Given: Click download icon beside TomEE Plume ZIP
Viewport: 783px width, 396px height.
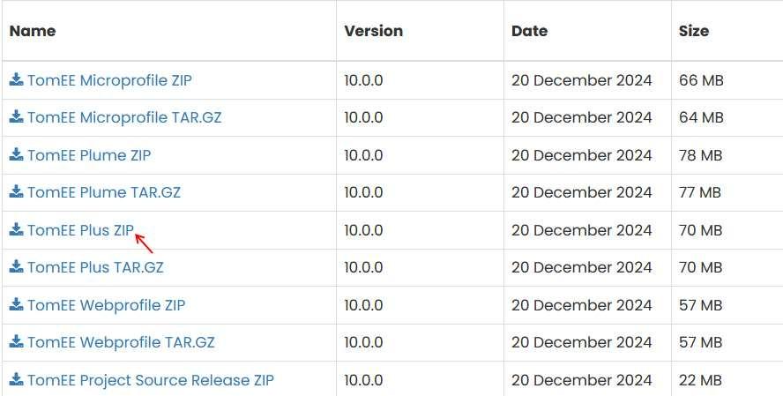Looking at the screenshot, I should pos(17,154).
